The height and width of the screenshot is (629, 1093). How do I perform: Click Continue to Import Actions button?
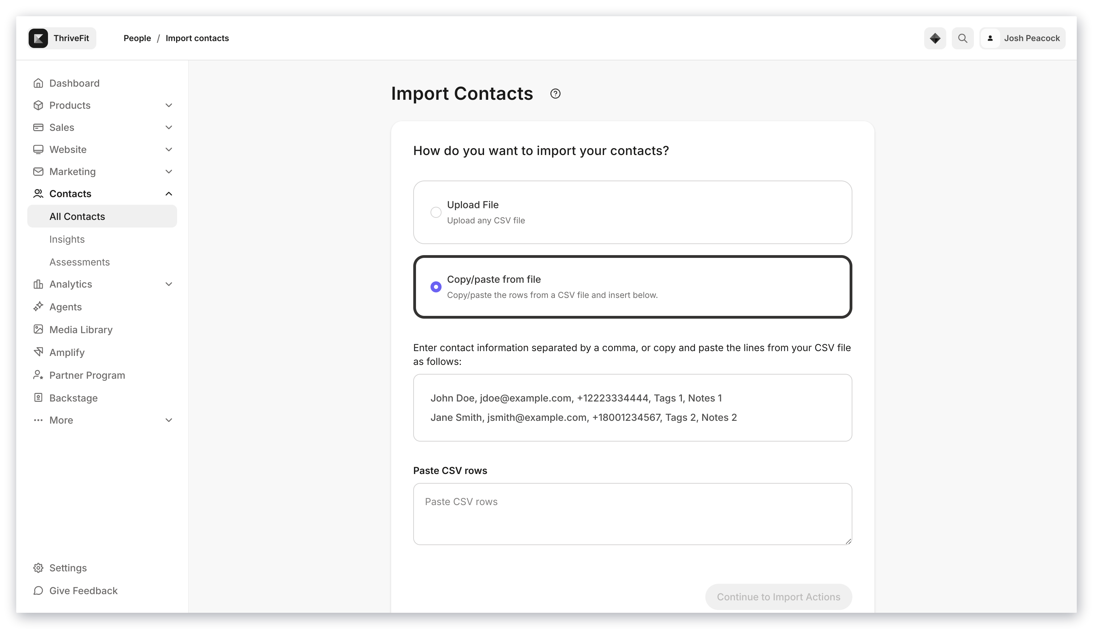point(778,597)
